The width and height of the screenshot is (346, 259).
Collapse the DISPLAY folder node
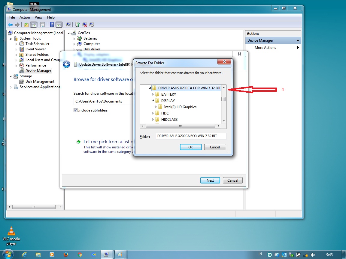tap(153, 101)
